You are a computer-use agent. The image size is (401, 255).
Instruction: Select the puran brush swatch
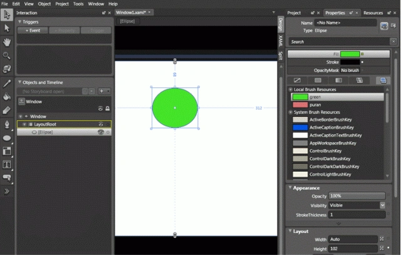click(300, 105)
